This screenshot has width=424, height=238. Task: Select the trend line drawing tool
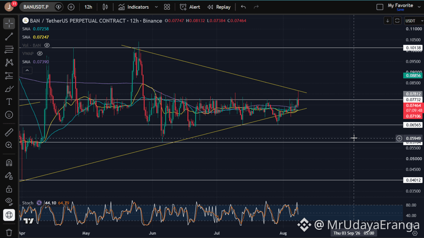pyautogui.click(x=9, y=36)
